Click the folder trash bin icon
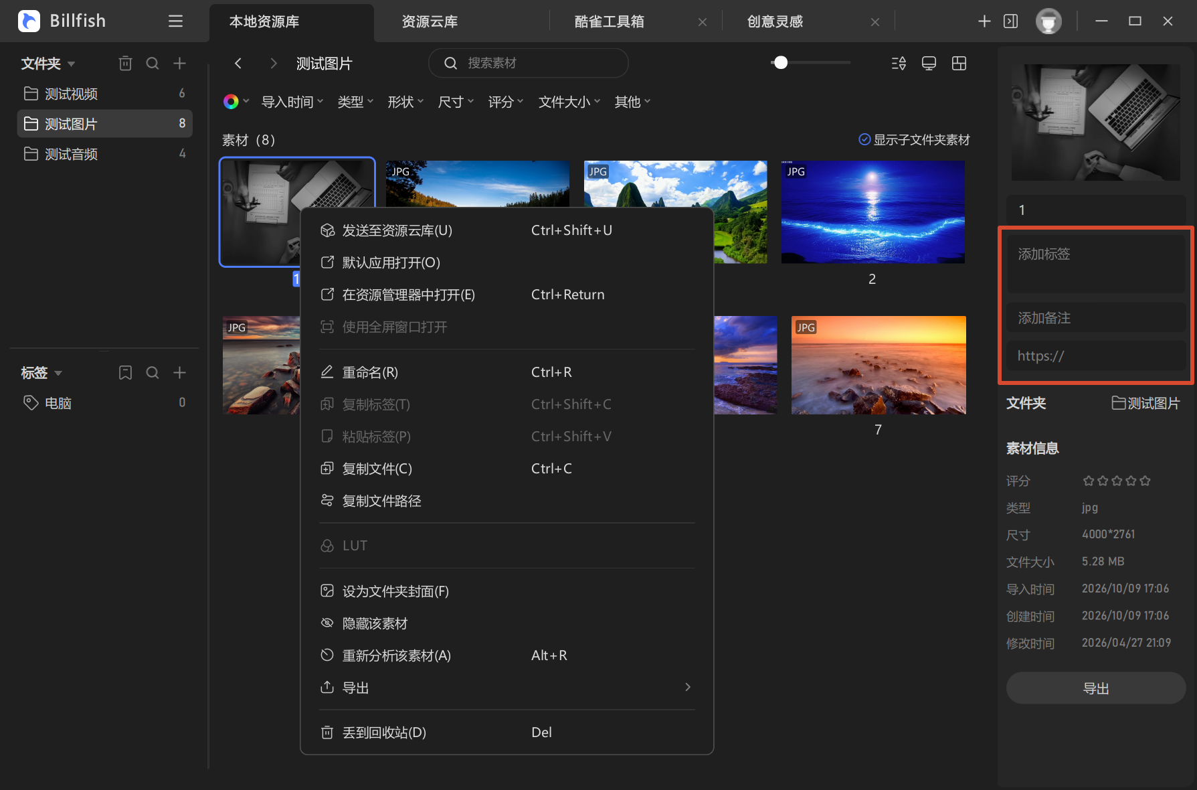The image size is (1197, 790). click(x=125, y=64)
